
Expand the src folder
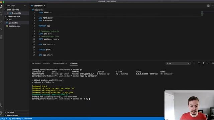tap(10, 20)
